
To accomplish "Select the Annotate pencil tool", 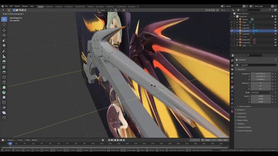I will (x=4, y=51).
